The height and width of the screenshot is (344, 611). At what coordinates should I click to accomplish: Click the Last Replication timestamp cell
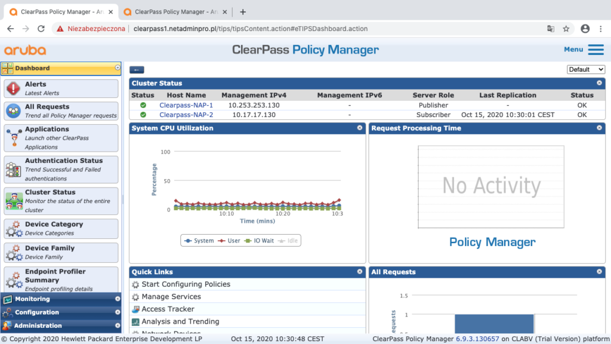pos(508,115)
